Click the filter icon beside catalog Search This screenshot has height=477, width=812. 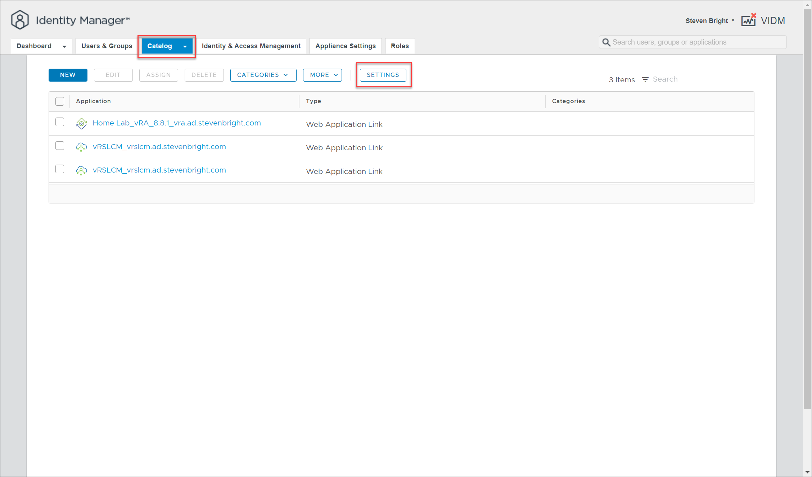tap(645, 79)
